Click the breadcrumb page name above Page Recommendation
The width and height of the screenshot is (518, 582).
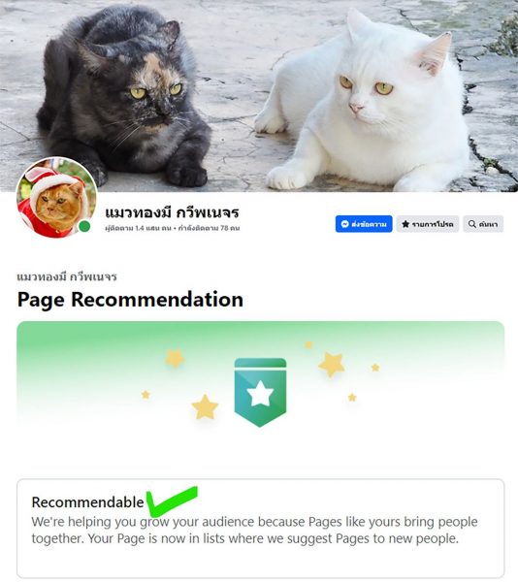point(67,276)
